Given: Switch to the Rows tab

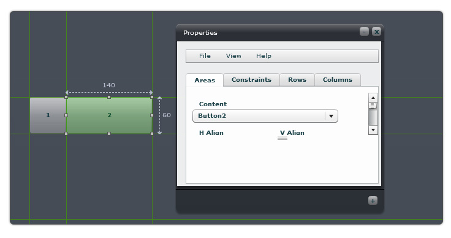Looking at the screenshot, I should click(x=297, y=79).
